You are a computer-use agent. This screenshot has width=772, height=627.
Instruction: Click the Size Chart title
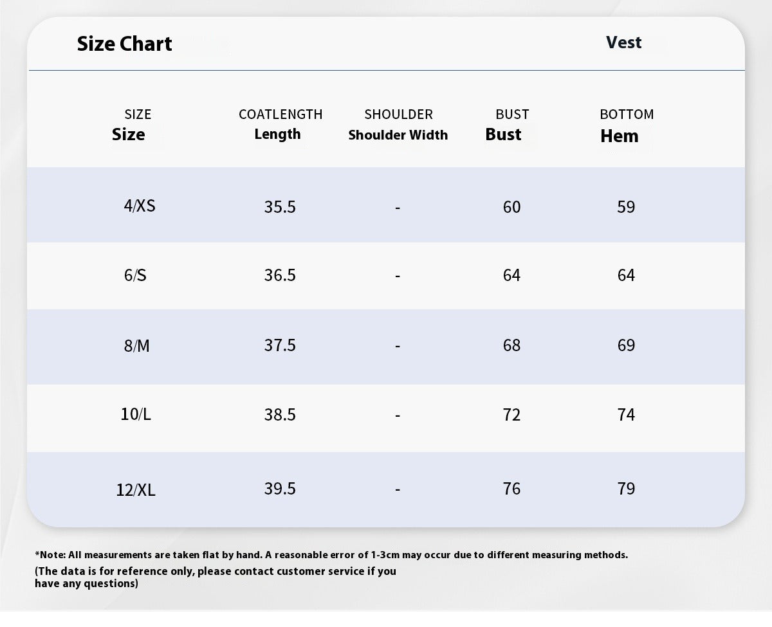[124, 44]
